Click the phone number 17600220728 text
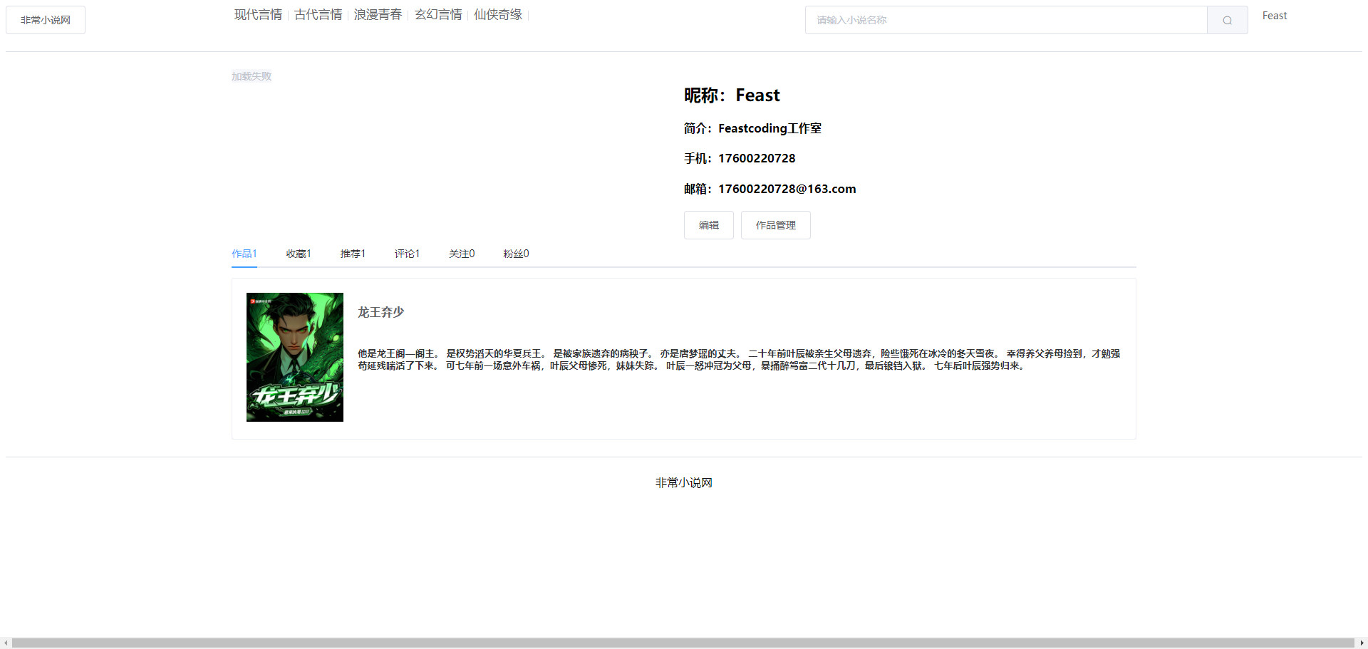This screenshot has width=1368, height=649. 757,158
